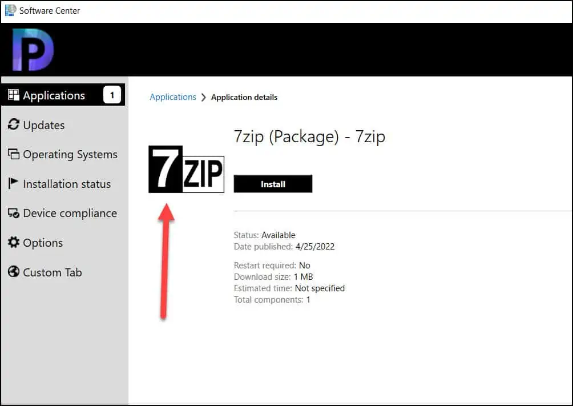Viewport: 573px width, 406px height.
Task: Click the "Date published: 4/25/2022" text
Action: tap(284, 247)
